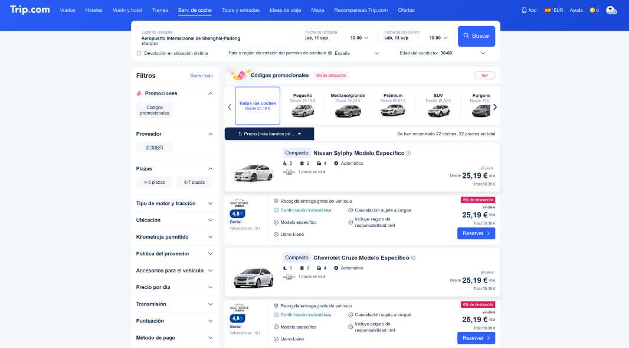The width and height of the screenshot is (629, 348).
Task: Open Ayuda help link
Action: (576, 10)
